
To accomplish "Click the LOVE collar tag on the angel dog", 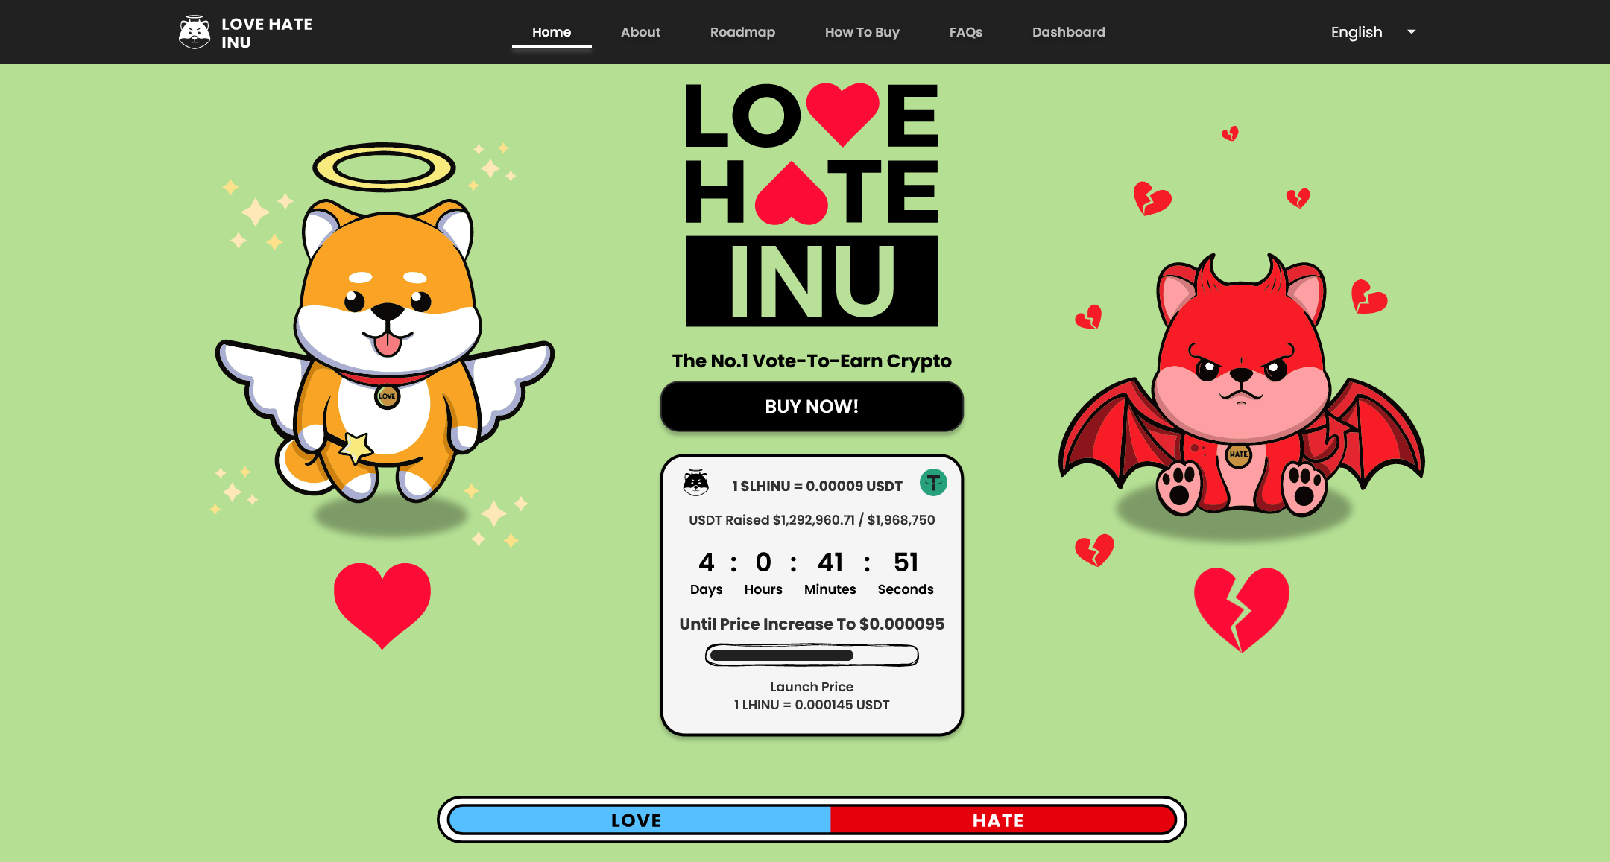I will (387, 396).
